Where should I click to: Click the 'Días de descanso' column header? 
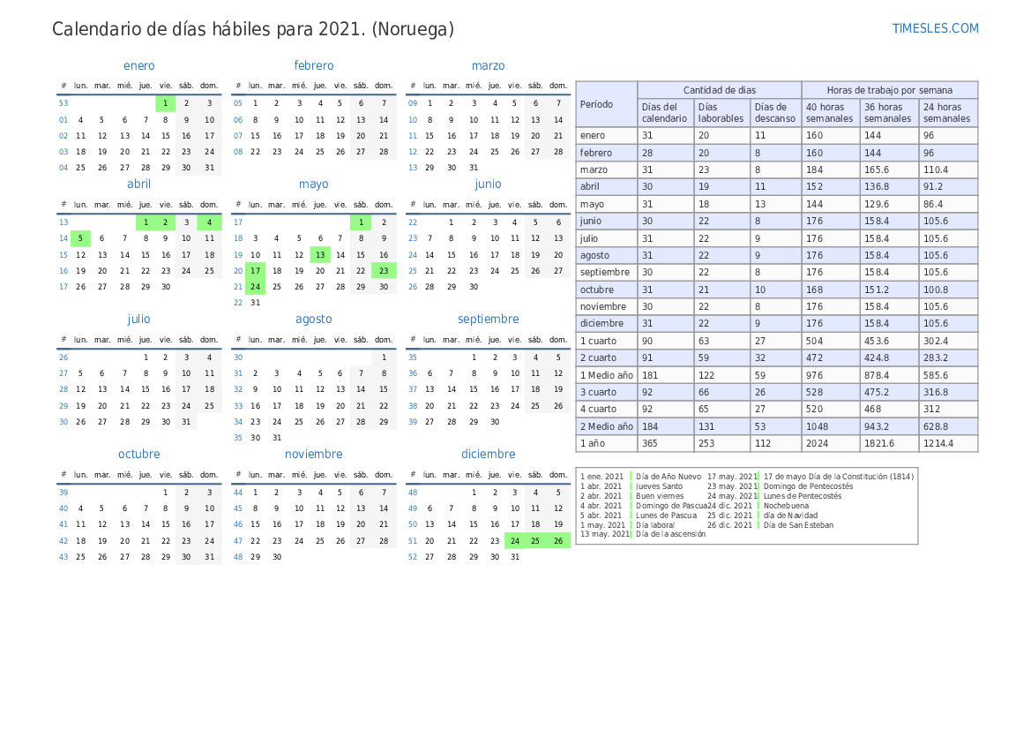click(x=775, y=113)
